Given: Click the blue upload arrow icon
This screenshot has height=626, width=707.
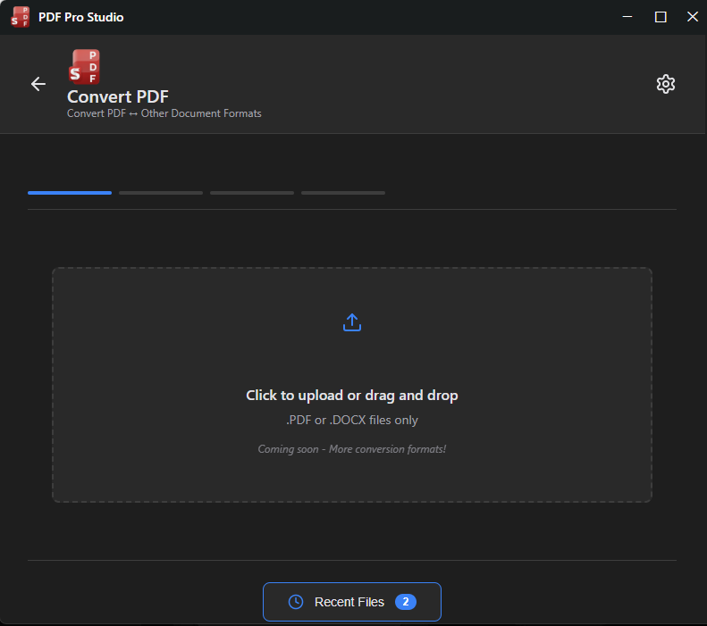Looking at the screenshot, I should click(352, 322).
